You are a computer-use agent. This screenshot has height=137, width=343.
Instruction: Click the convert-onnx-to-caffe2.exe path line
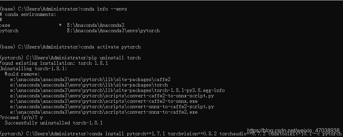click(x=104, y=112)
